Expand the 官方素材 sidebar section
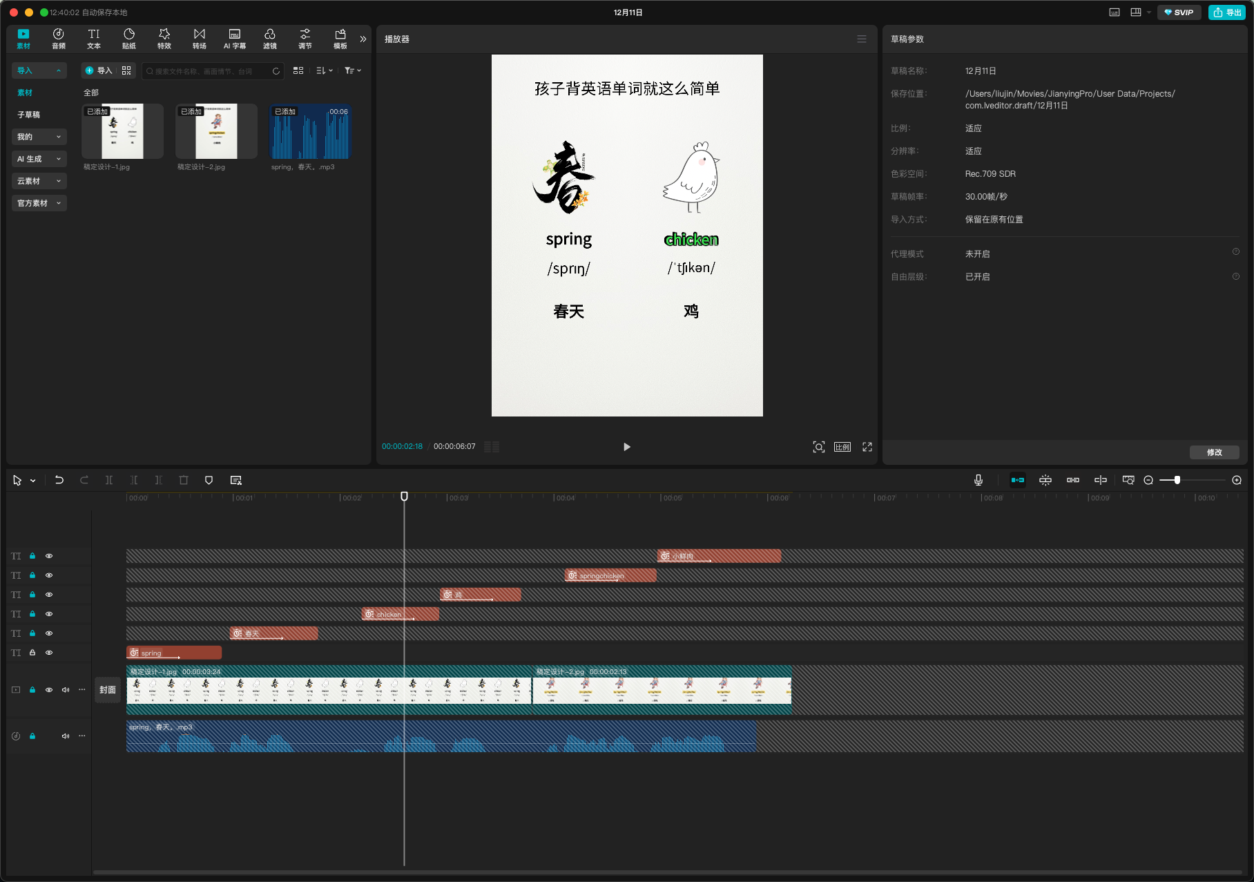This screenshot has width=1254, height=882. coord(39,203)
